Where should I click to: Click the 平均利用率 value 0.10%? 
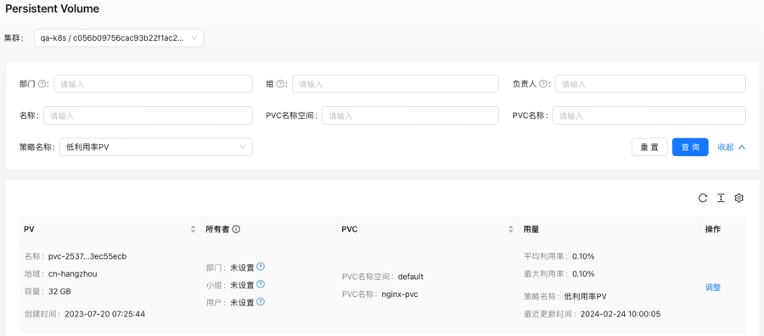click(x=583, y=256)
